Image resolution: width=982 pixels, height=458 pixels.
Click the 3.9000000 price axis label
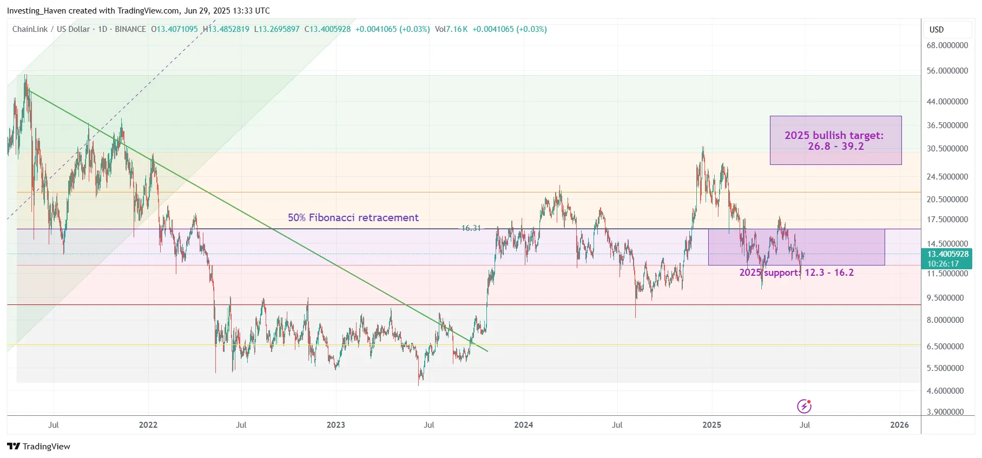click(945, 411)
